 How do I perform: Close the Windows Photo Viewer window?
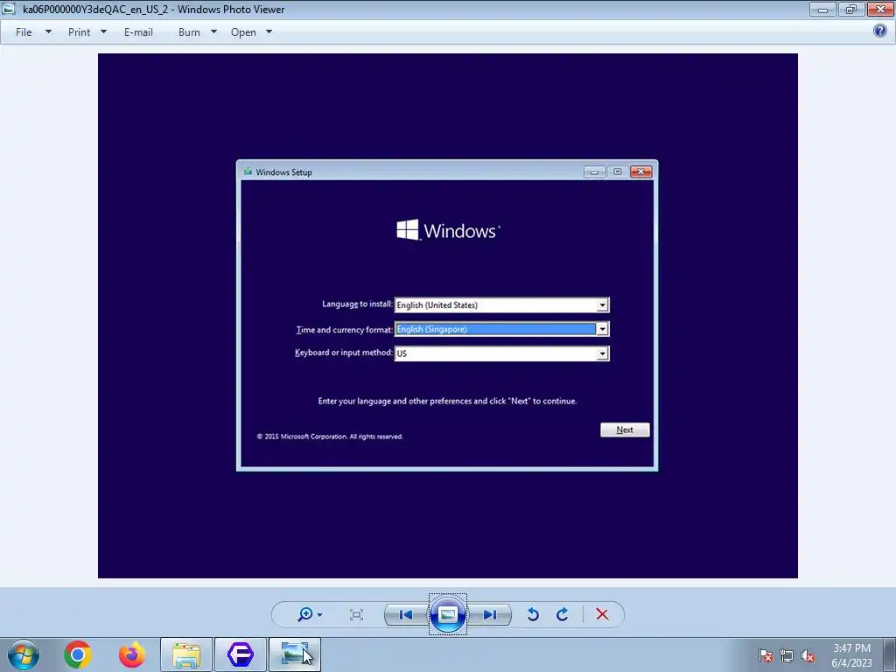pos(880,9)
